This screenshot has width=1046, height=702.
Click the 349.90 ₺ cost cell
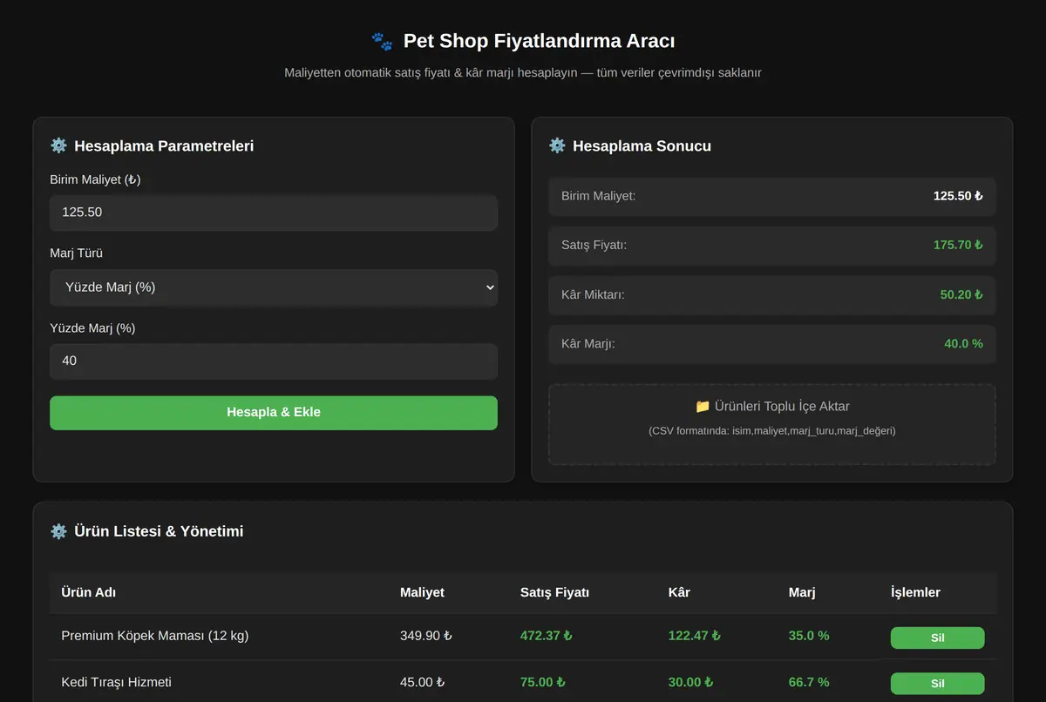click(426, 636)
